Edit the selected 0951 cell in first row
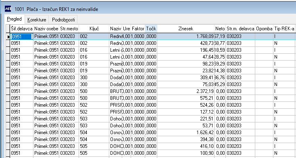 coord(22,36)
